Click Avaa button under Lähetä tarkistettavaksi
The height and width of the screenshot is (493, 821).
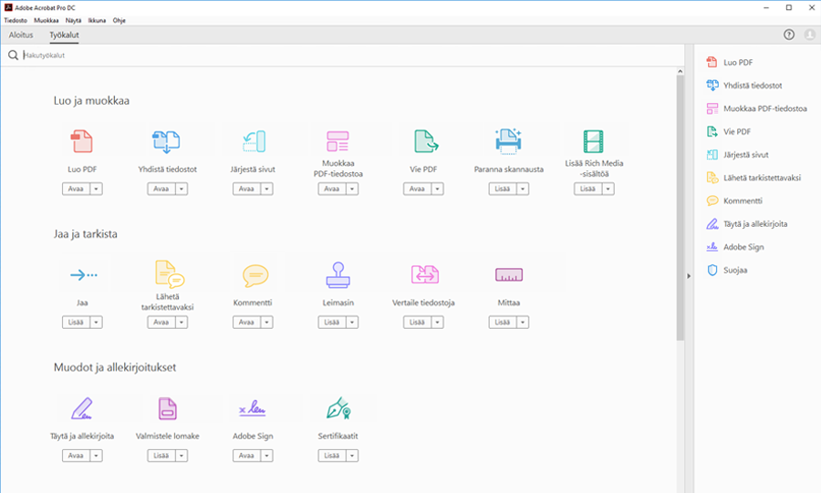[x=161, y=322]
